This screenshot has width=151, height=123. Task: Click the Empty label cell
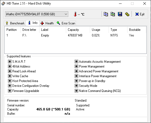pyautogui.click(x=45, y=35)
